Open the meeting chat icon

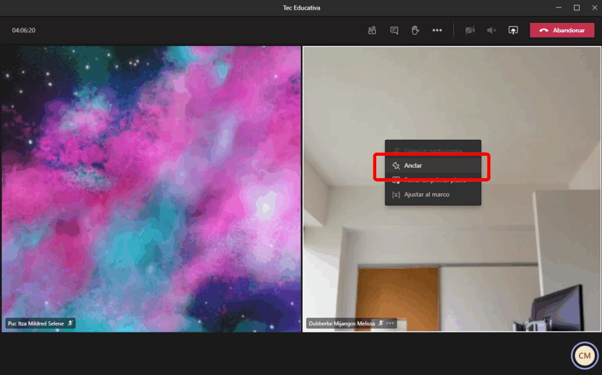394,31
